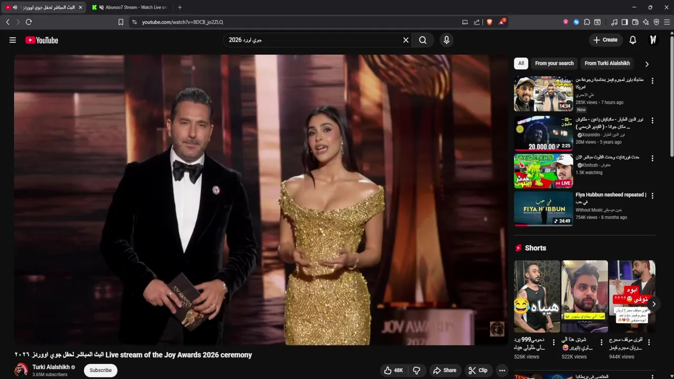Go to YouTube home via logo

42,40
